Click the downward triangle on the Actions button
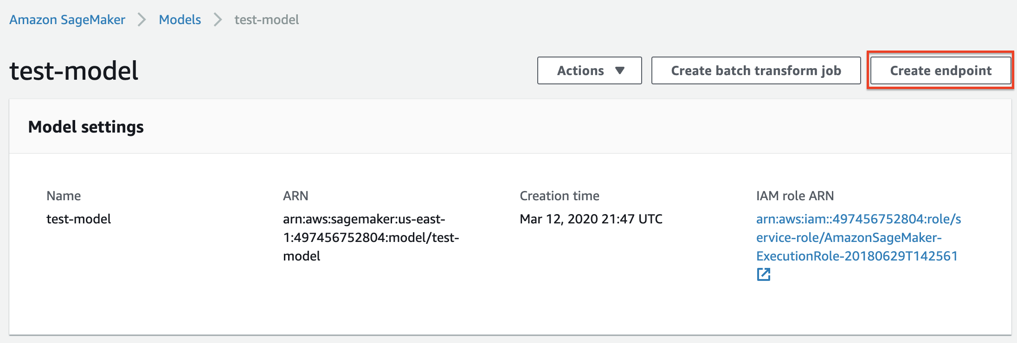The width and height of the screenshot is (1017, 343). 619,70
